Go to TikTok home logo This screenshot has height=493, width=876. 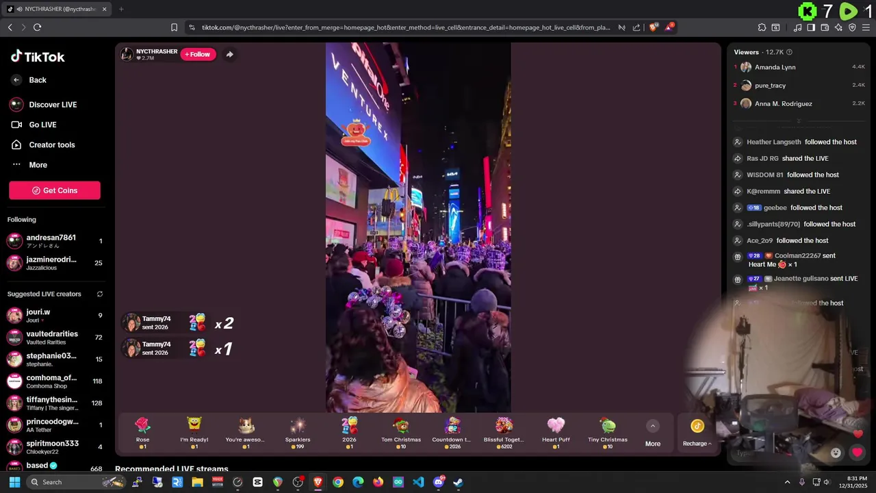[38, 57]
